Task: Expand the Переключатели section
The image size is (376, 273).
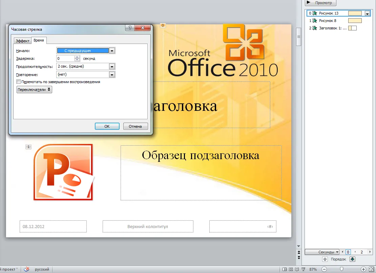Action: coord(34,90)
